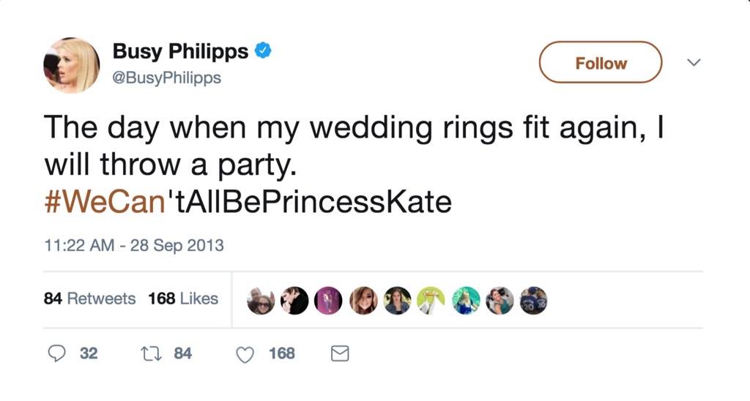Click the reply speech bubble icon
This screenshot has width=750, height=401.
pos(57,353)
